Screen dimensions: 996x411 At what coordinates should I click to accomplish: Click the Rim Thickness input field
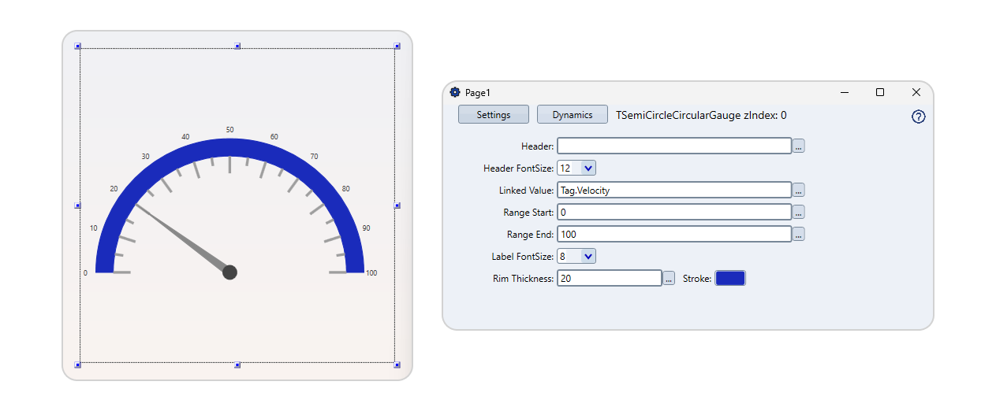pyautogui.click(x=610, y=278)
